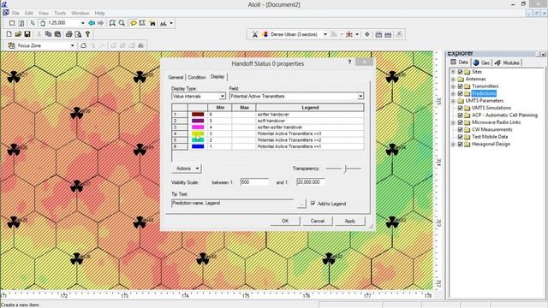Open the Tools menu
Image resolution: width=548 pixels, height=308 pixels.
[60, 13]
